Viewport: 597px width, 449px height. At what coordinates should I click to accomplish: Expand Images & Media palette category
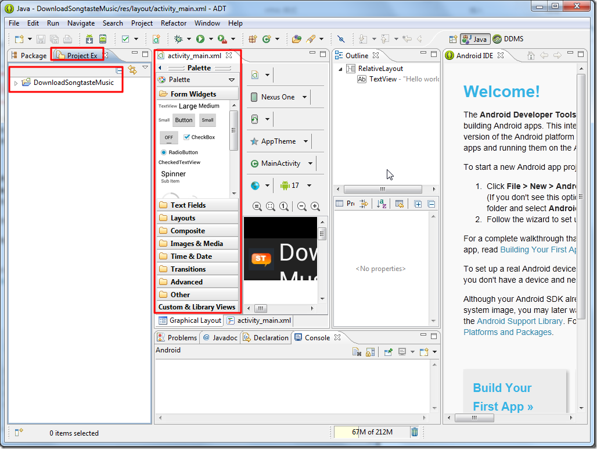click(197, 244)
